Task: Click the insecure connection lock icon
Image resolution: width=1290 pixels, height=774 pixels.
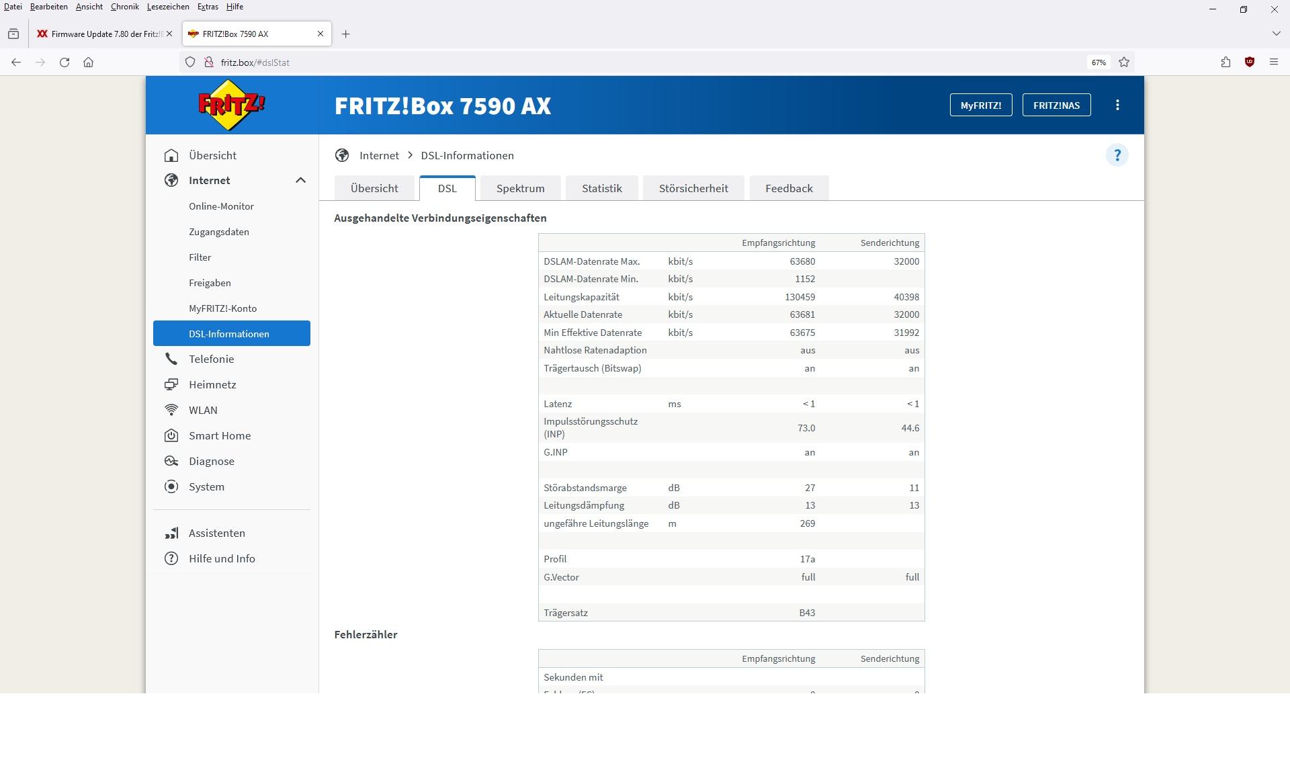Action: pyautogui.click(x=209, y=62)
